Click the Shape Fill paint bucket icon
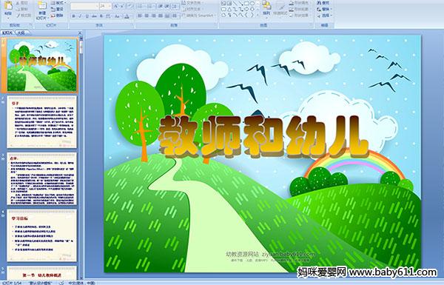The height and width of the screenshot is (285, 444). pyautogui.click(x=292, y=3)
